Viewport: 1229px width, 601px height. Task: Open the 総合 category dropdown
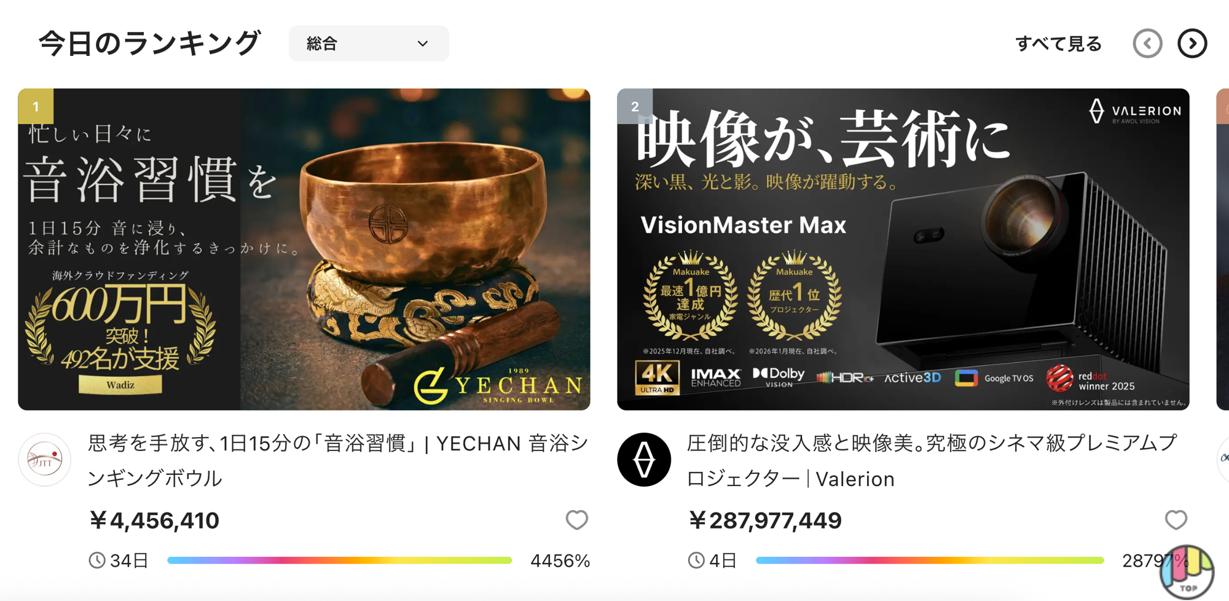pyautogui.click(x=369, y=44)
